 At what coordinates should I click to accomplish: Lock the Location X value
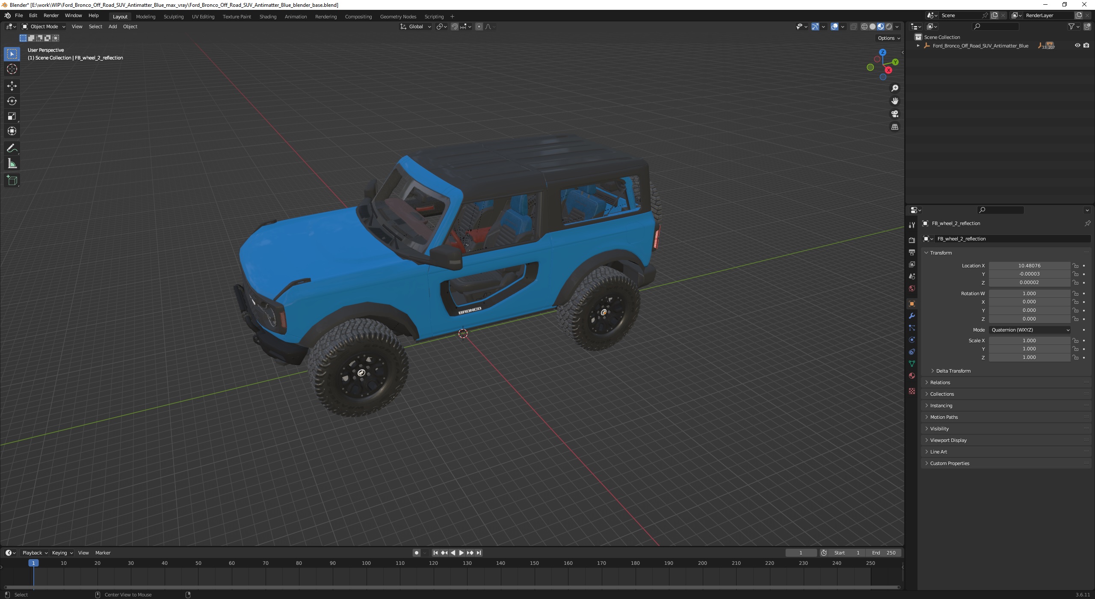1075,266
